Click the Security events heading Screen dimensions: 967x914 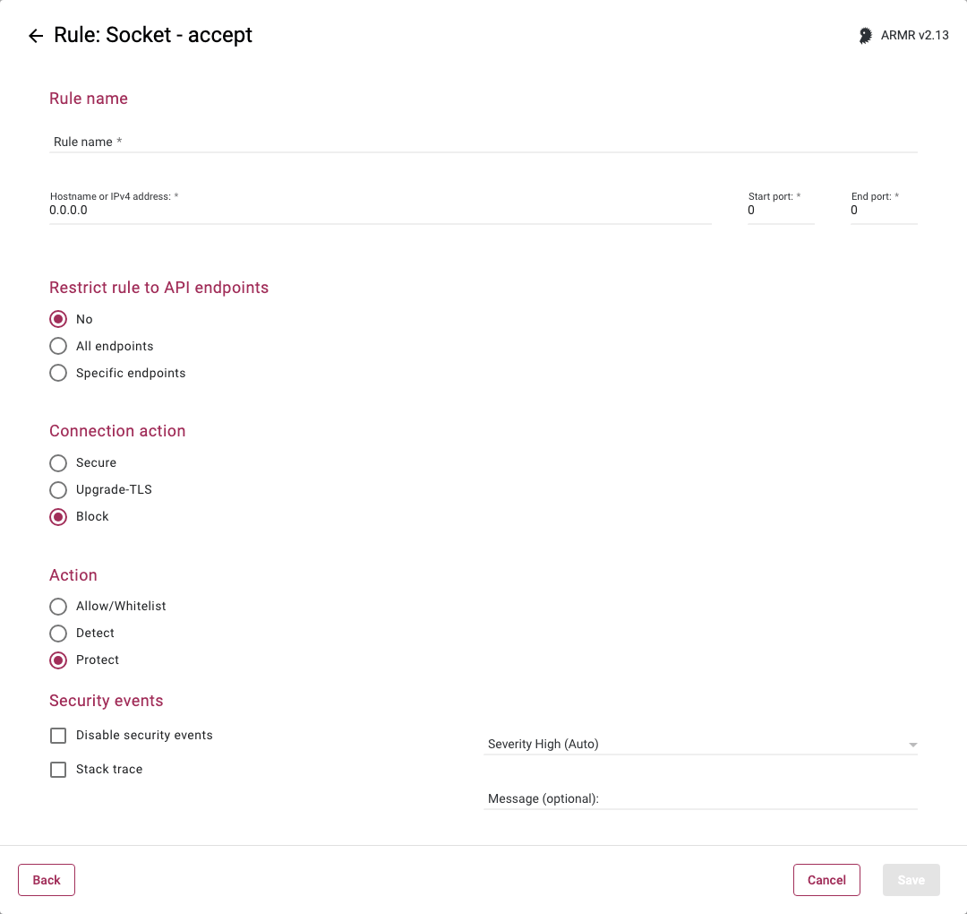coord(106,701)
